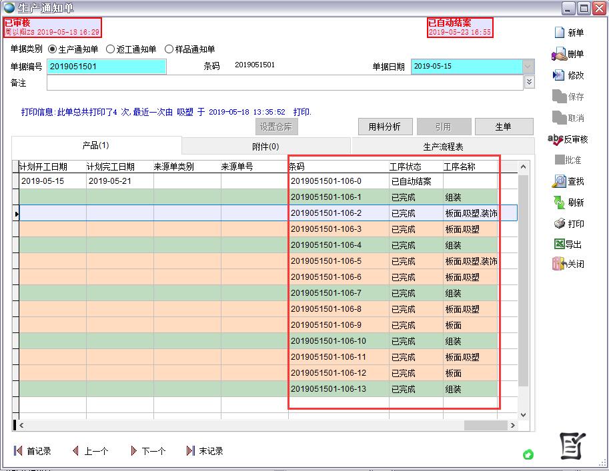Image resolution: width=609 pixels, height=471 pixels.
Task: Select the 样品通知单 radio button
Action: pyautogui.click(x=169, y=49)
